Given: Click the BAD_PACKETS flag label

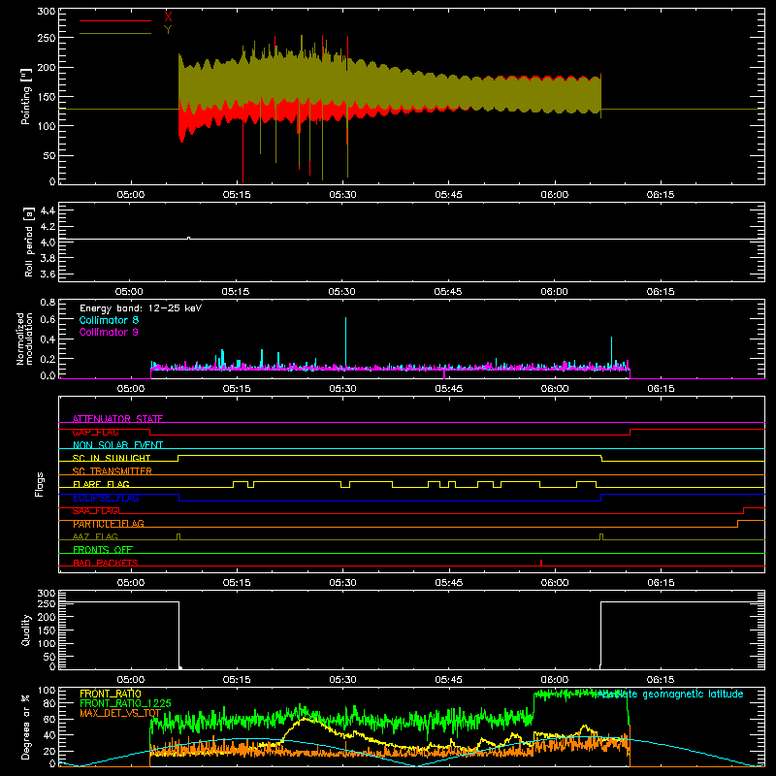Looking at the screenshot, I should (106, 563).
